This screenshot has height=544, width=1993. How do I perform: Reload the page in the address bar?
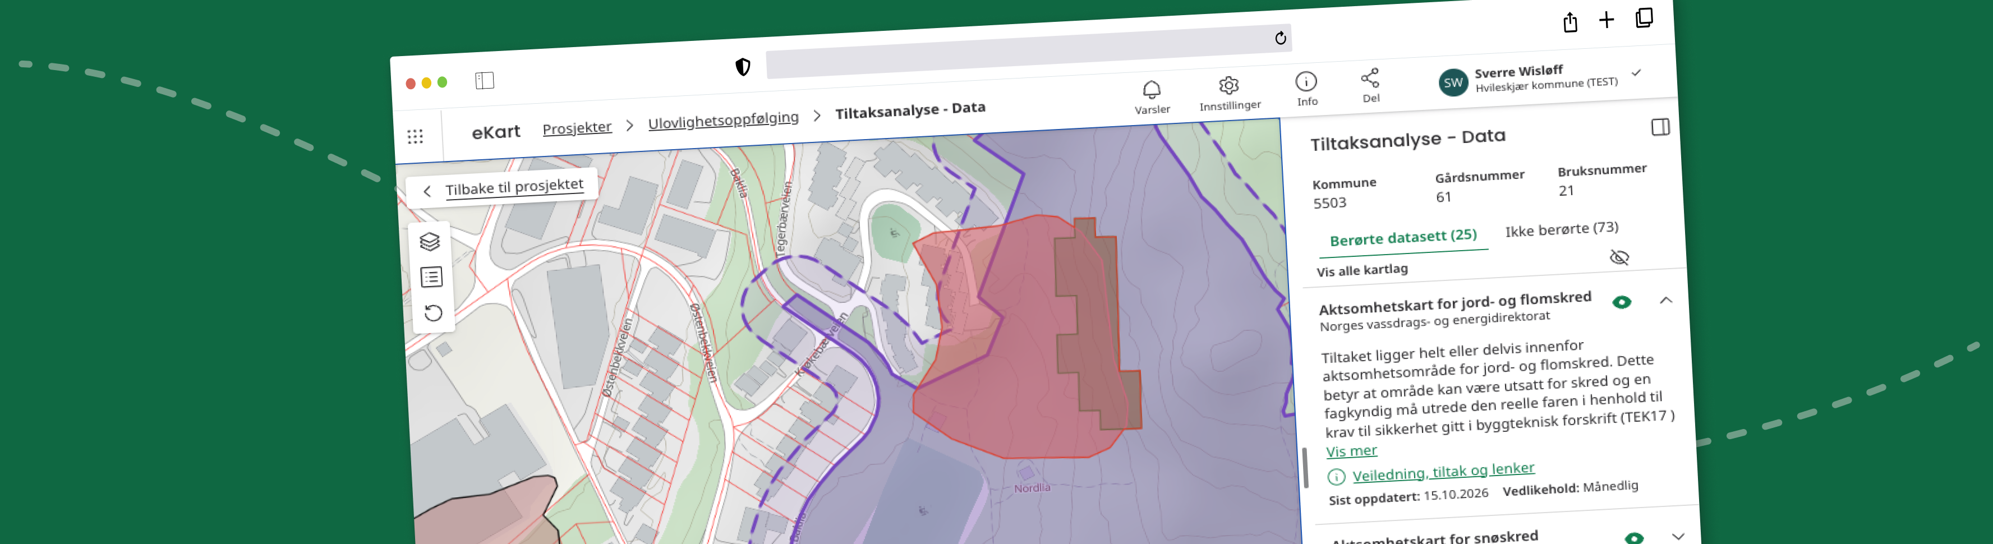coord(1281,38)
